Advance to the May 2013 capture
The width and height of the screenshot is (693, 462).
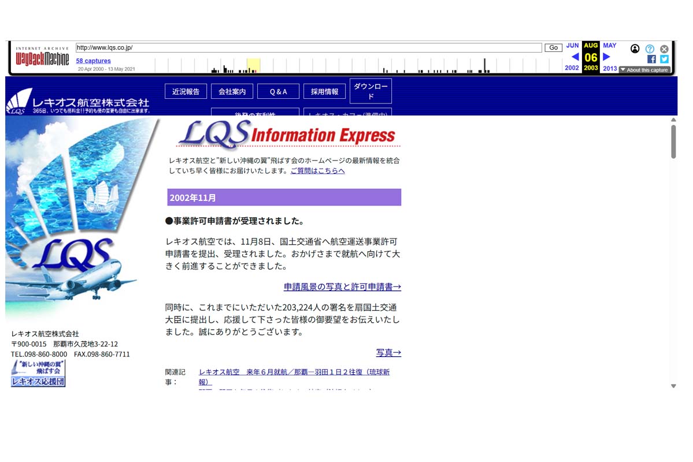click(x=605, y=56)
